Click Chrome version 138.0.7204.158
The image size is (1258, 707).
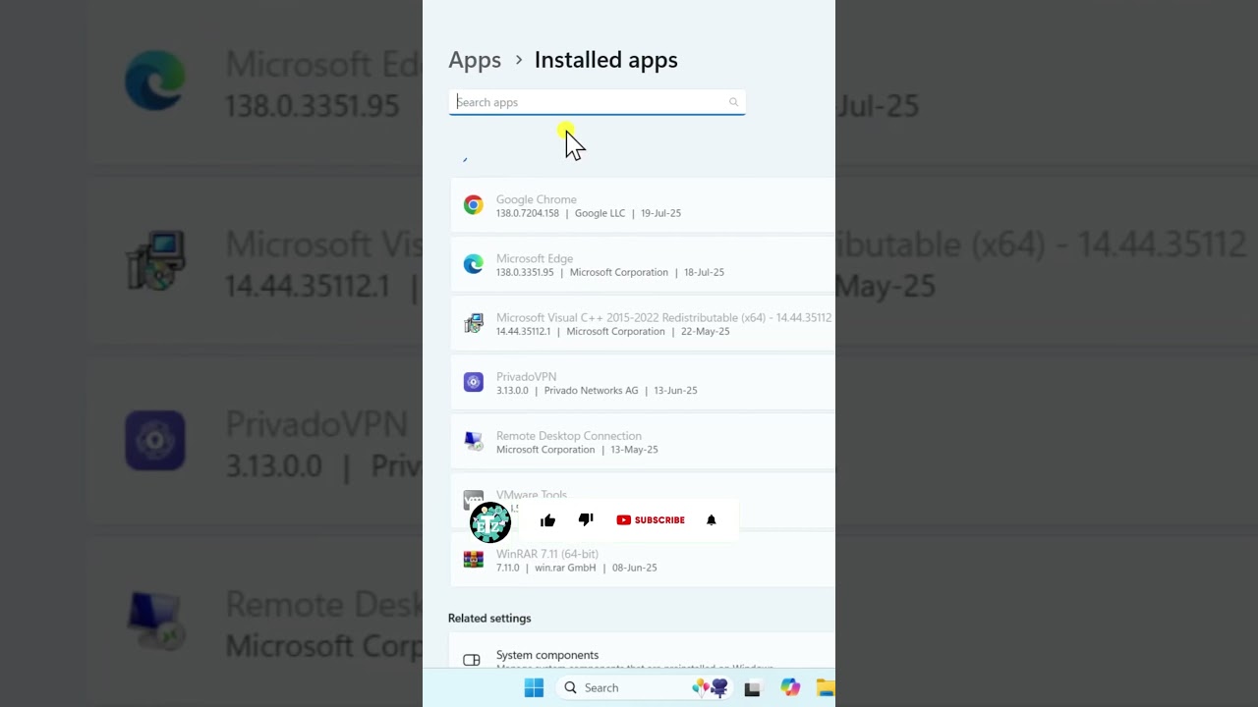528,213
